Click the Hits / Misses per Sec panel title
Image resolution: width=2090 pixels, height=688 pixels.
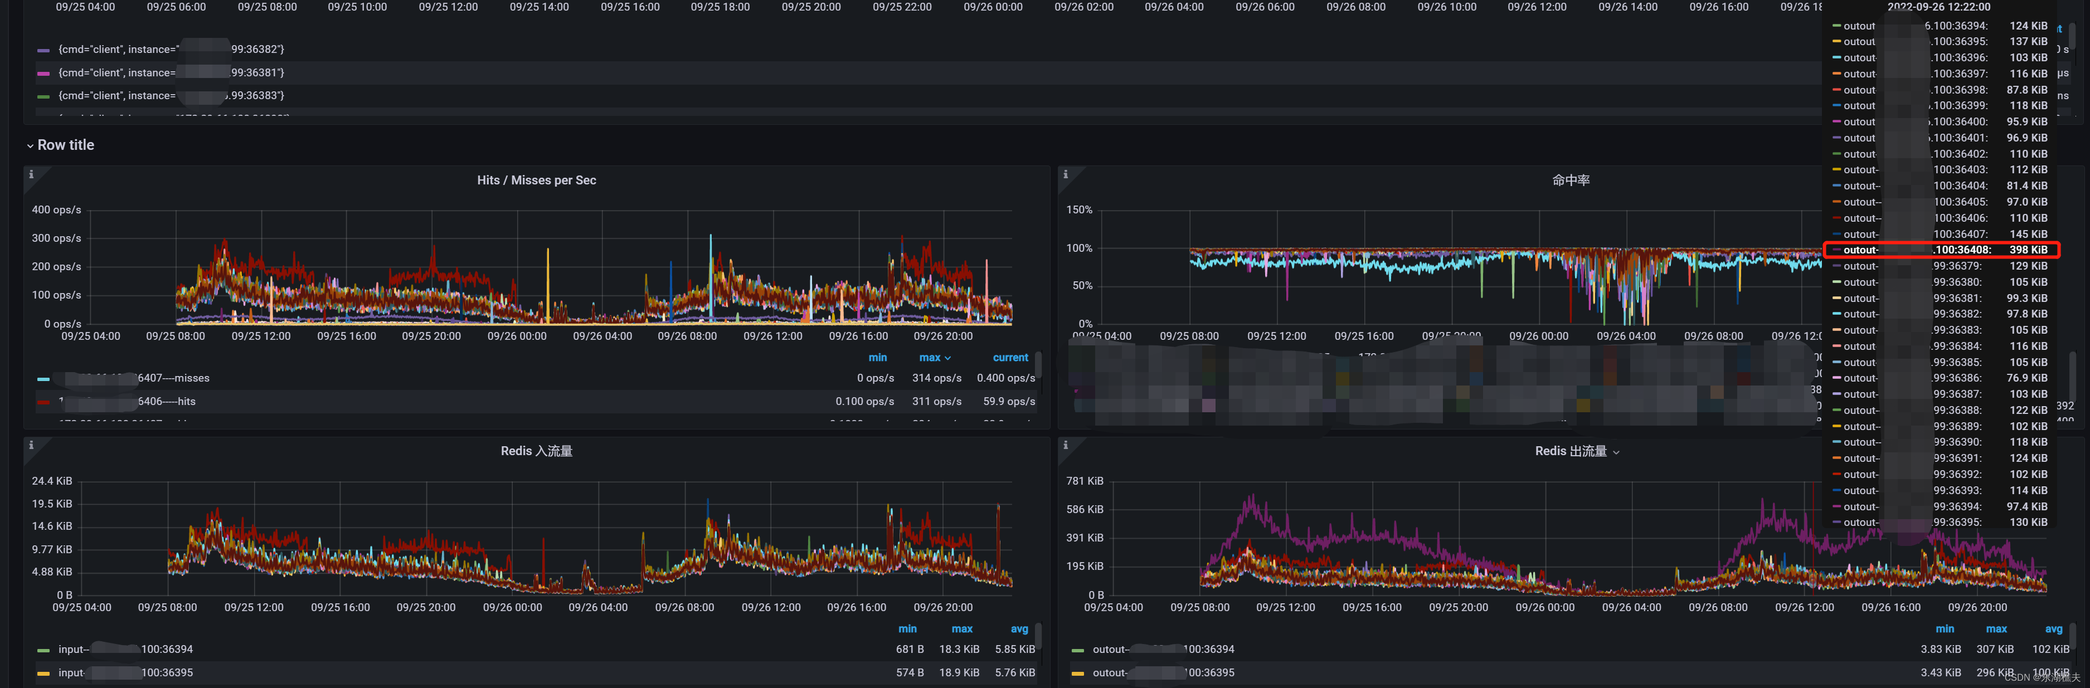tap(536, 180)
